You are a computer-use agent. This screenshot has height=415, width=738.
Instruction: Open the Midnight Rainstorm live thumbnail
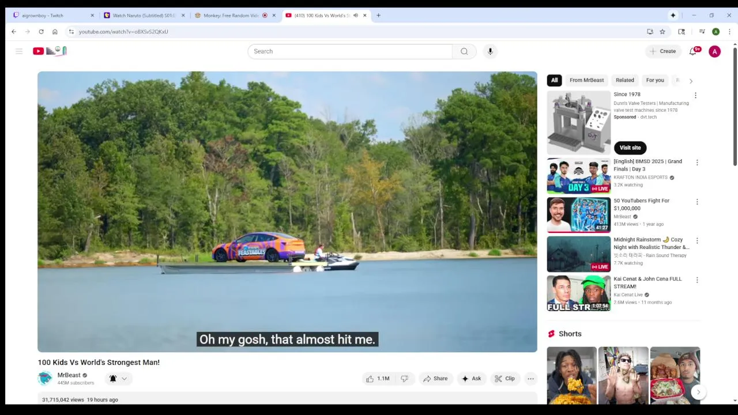[578, 254]
